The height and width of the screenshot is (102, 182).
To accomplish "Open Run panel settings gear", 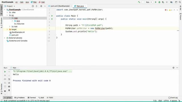I will click(173, 68).
